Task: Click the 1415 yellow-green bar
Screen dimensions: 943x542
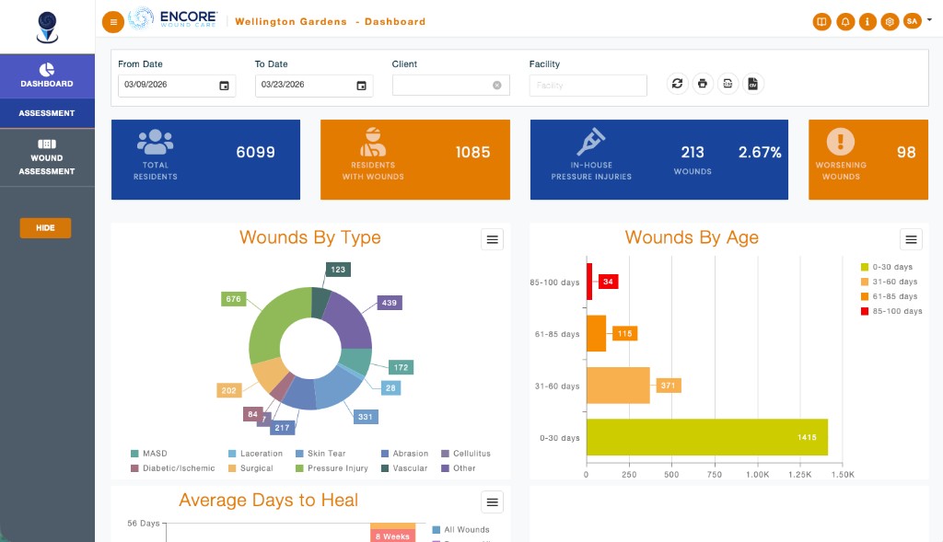Action: [706, 437]
